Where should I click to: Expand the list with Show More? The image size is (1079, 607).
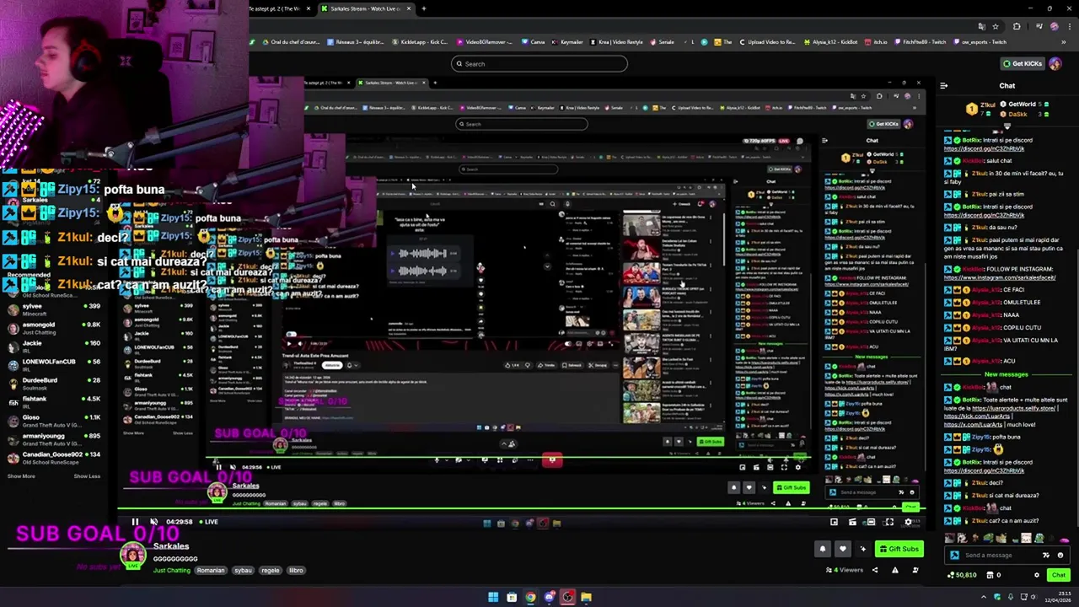tap(21, 476)
